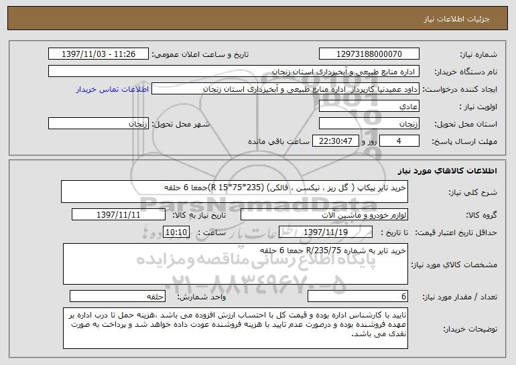The image size is (516, 365).
Task: Click the buyer notes text area
Action: click(235, 328)
